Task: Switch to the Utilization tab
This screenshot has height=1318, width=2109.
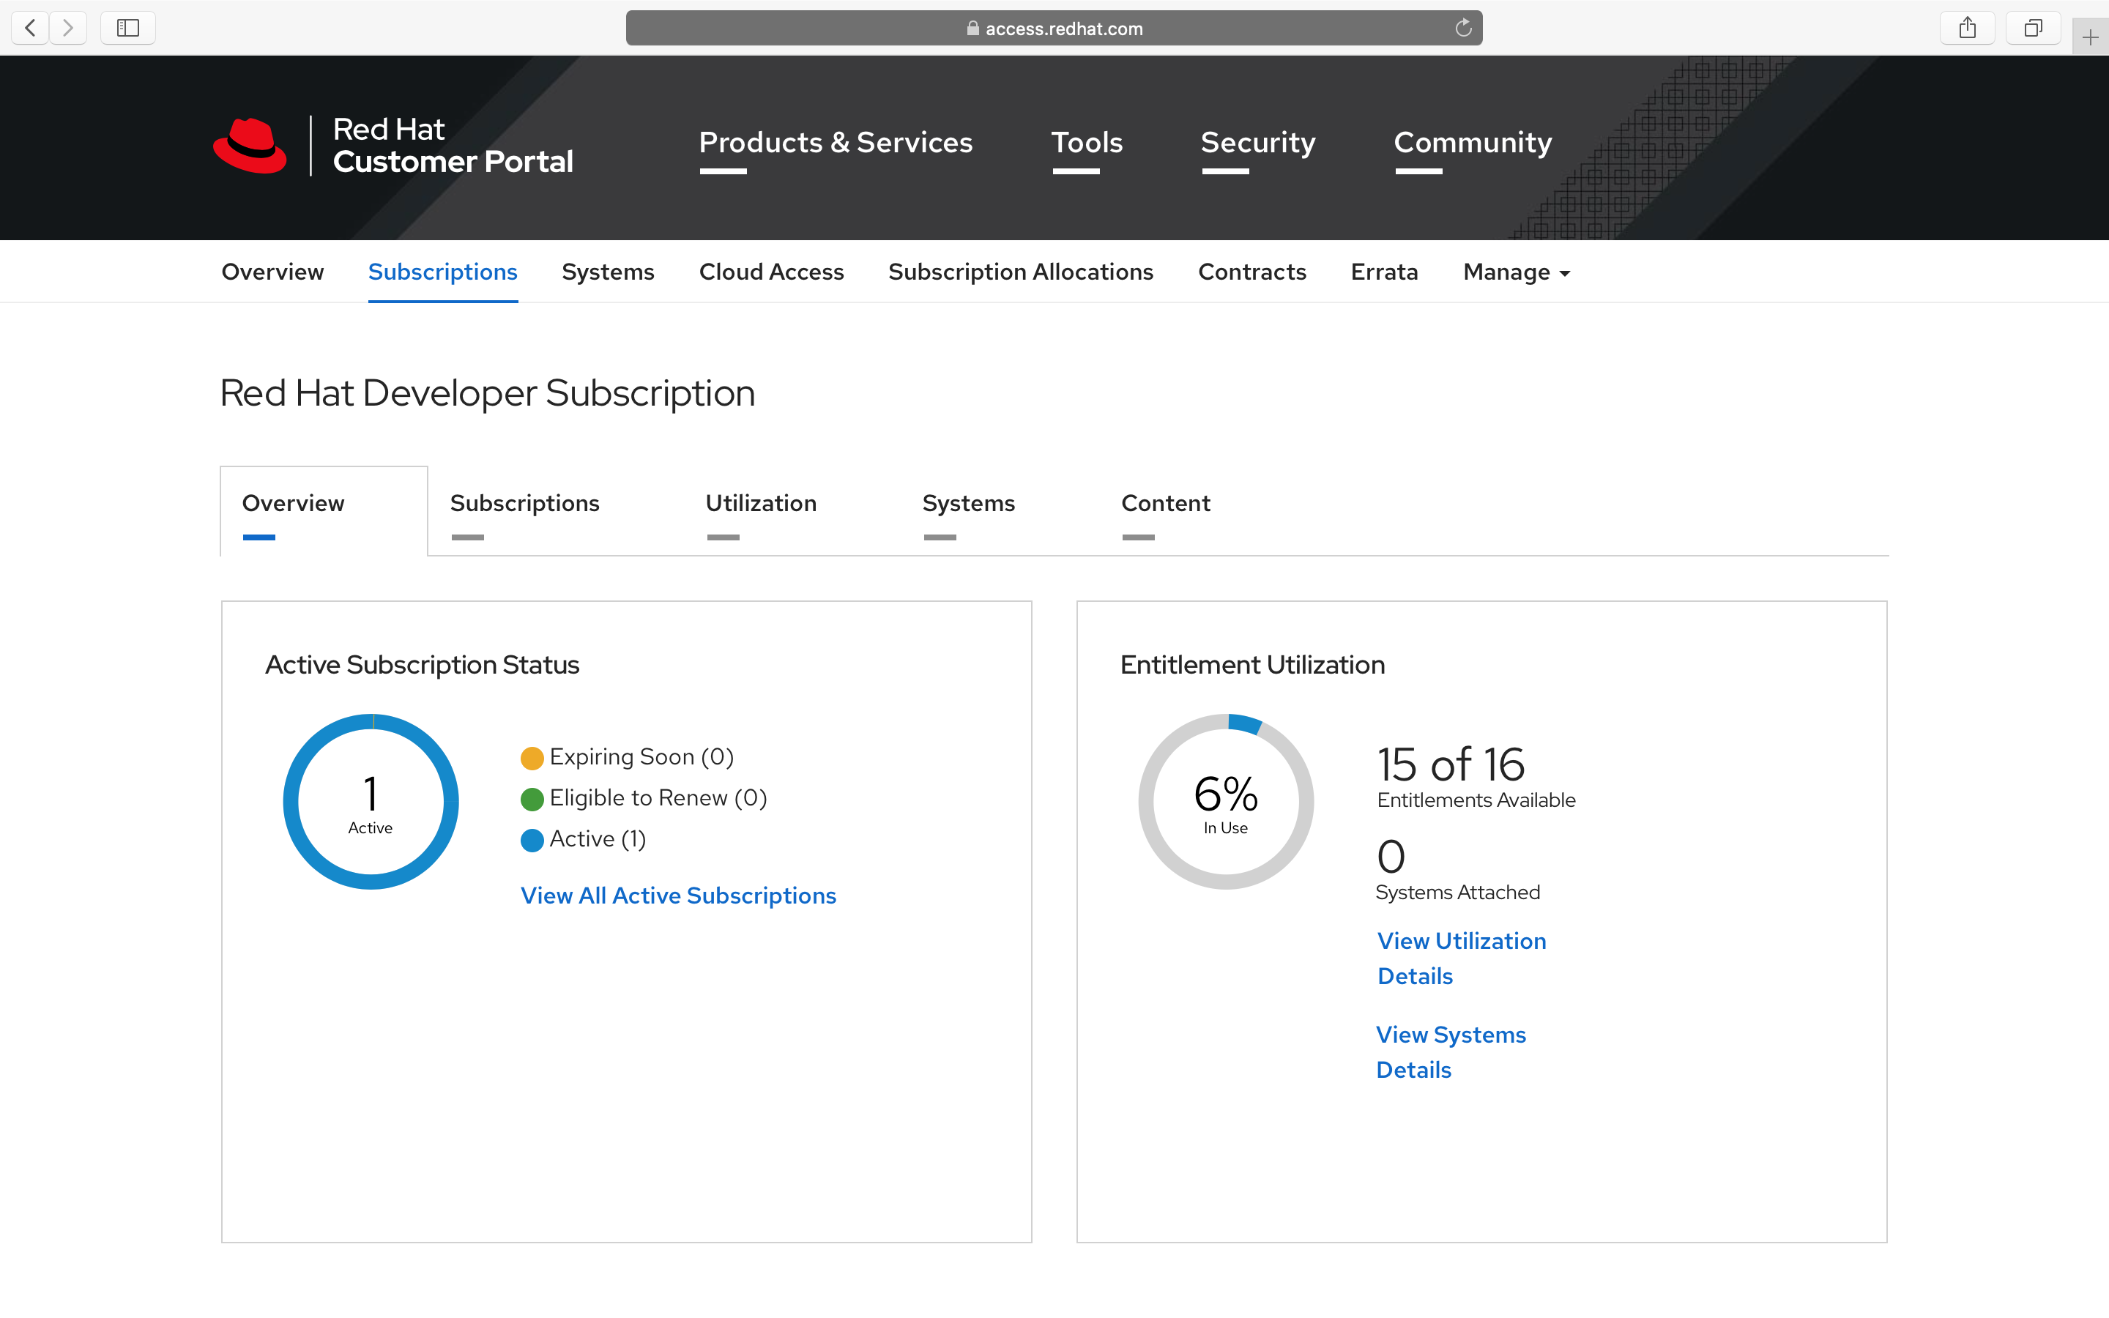Action: 760,504
